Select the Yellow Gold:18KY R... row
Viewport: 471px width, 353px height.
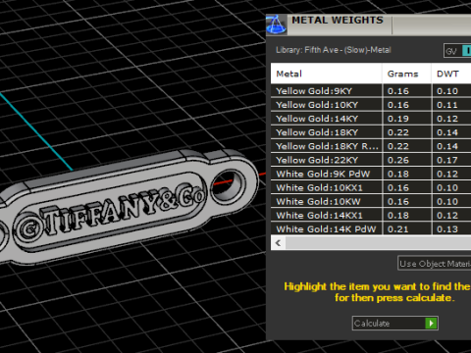pos(371,146)
